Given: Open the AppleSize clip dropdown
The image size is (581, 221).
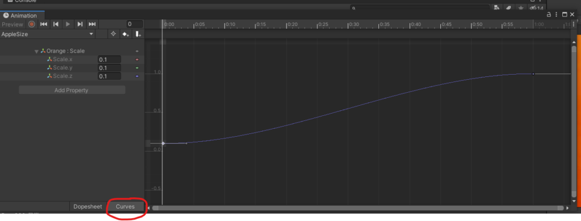Looking at the screenshot, I should click(47, 34).
